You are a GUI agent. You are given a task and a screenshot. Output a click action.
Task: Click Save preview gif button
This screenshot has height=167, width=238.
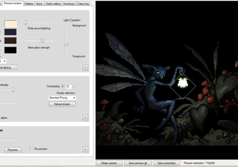(x=138, y=163)
